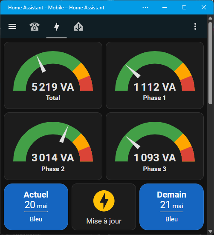Open the Demain 21 mai Bleu card
This screenshot has height=235, width=214.
(x=171, y=207)
